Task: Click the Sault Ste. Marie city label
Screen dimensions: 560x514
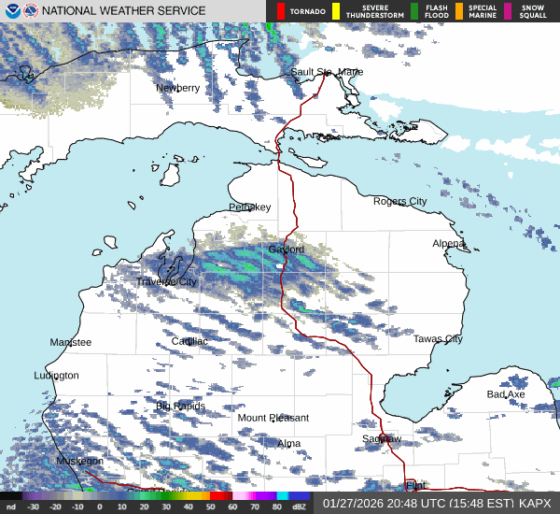Action: point(327,72)
